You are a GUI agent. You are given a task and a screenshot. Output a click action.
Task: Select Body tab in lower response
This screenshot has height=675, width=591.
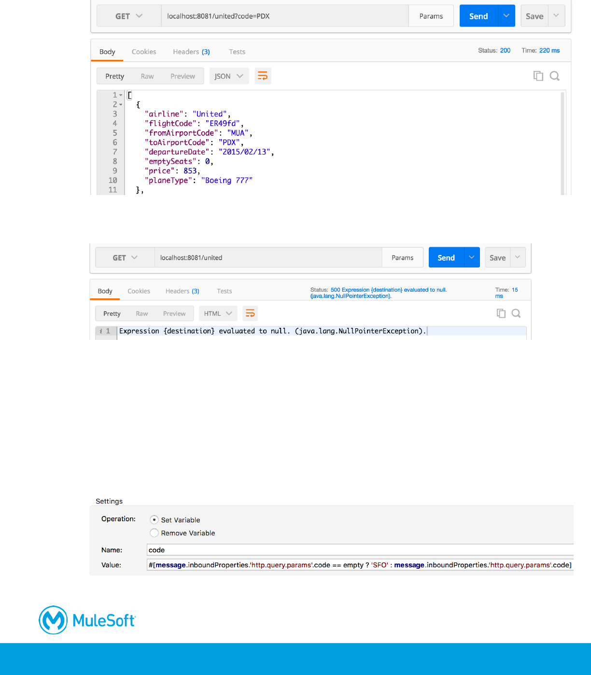pyautogui.click(x=105, y=291)
